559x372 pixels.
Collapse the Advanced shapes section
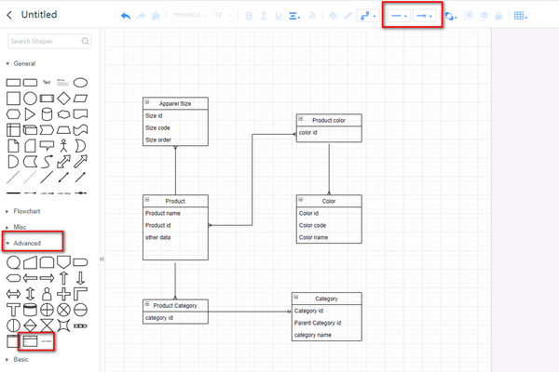tap(26, 244)
